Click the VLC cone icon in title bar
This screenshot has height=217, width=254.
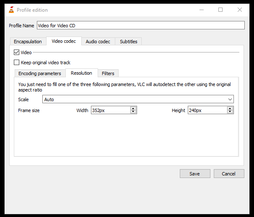[x=11, y=10]
